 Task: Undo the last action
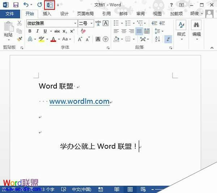click(26, 5)
